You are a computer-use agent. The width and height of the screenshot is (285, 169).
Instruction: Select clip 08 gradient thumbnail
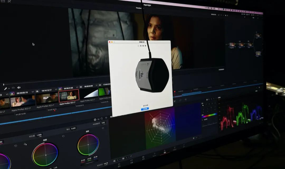pos(89,93)
